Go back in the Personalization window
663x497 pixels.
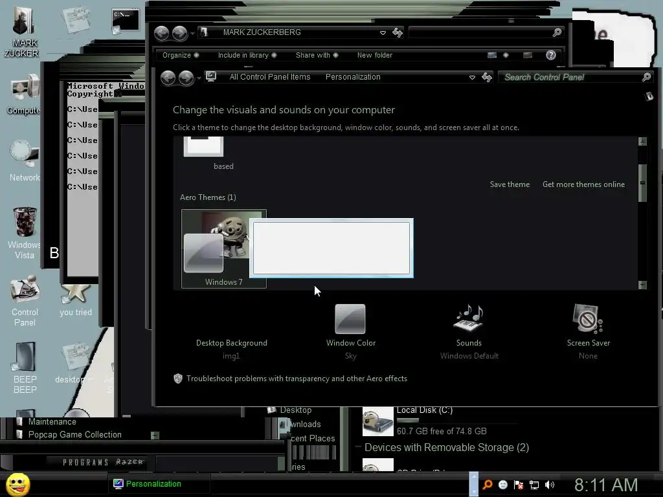[168, 78]
